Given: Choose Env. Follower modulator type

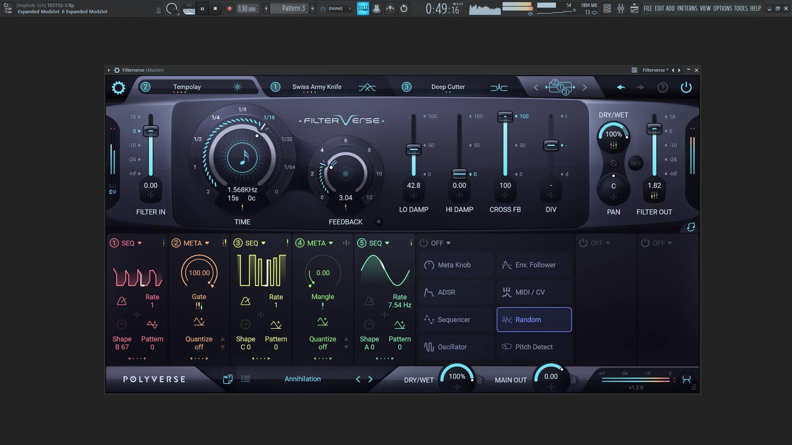Looking at the screenshot, I should (x=534, y=265).
